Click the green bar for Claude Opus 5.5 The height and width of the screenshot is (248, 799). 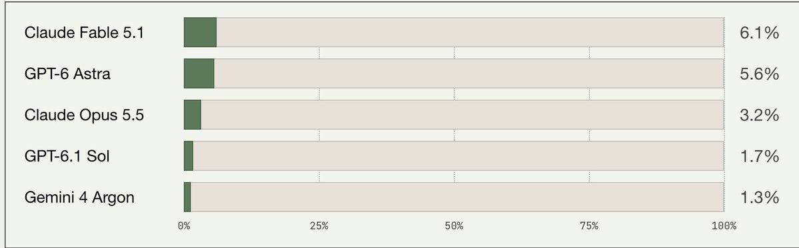(x=193, y=114)
